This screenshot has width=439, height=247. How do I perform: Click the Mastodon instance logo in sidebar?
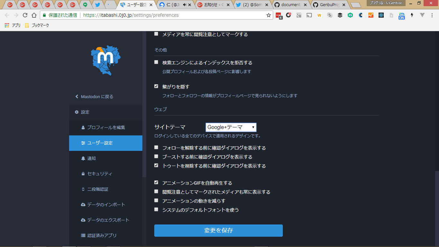click(x=106, y=60)
